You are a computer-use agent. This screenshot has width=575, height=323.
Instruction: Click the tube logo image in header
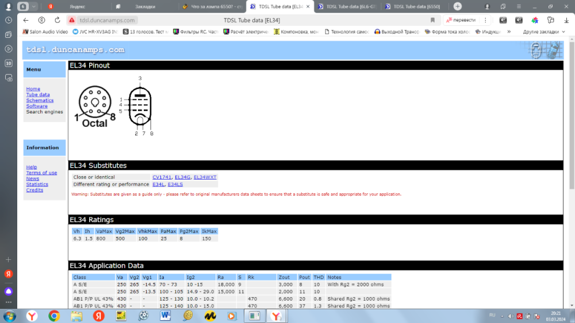pyautogui.click(x=543, y=50)
